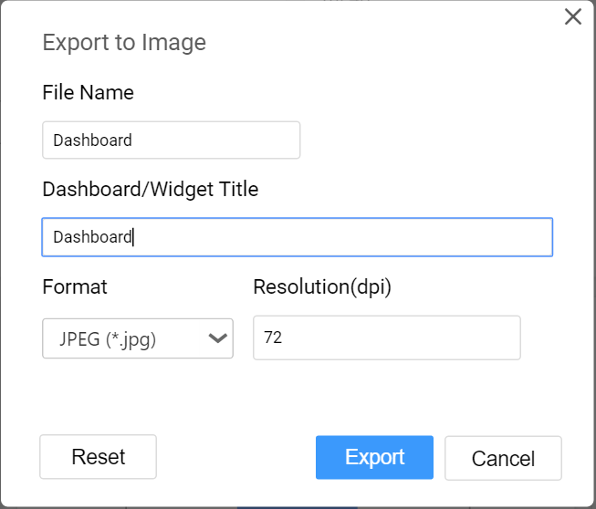Click empty area right of 72 in resolution field
The width and height of the screenshot is (596, 509).
[x=401, y=338]
